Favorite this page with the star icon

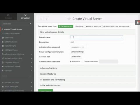(69, 19)
